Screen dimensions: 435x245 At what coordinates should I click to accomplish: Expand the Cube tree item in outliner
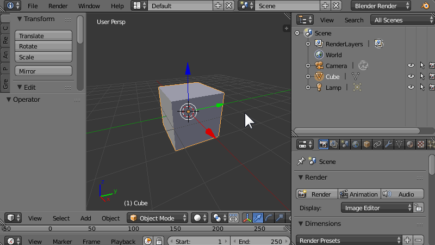[308, 76]
